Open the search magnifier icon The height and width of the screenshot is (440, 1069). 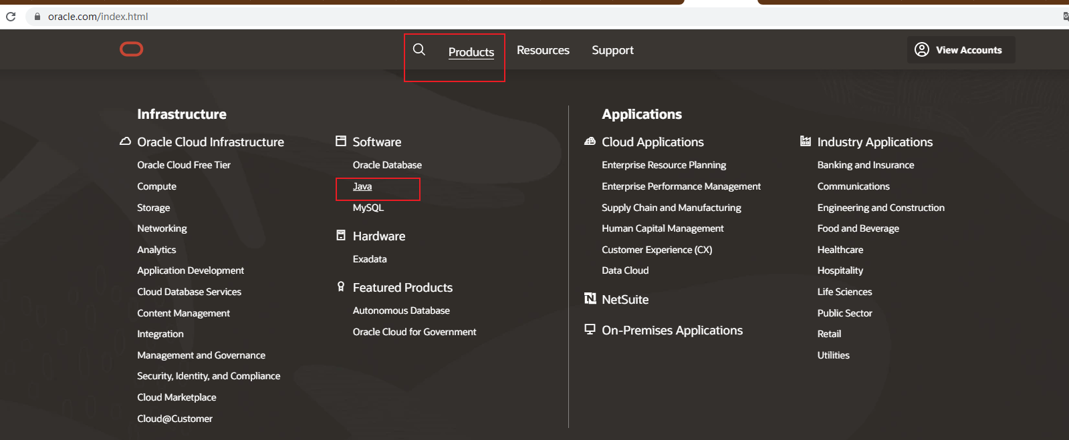(x=419, y=49)
